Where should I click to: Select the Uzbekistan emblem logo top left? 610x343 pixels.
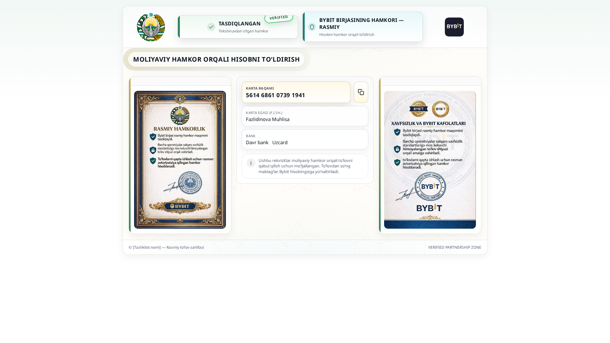[x=151, y=27]
